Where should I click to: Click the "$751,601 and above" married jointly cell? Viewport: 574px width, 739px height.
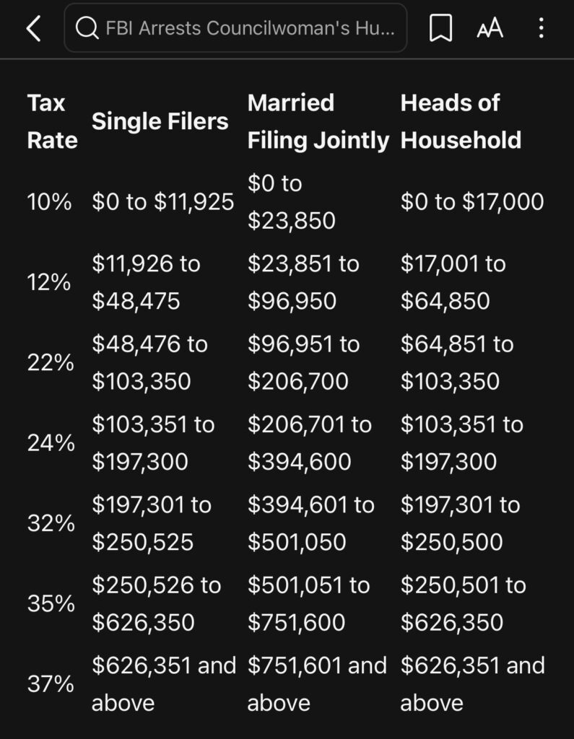point(317,683)
